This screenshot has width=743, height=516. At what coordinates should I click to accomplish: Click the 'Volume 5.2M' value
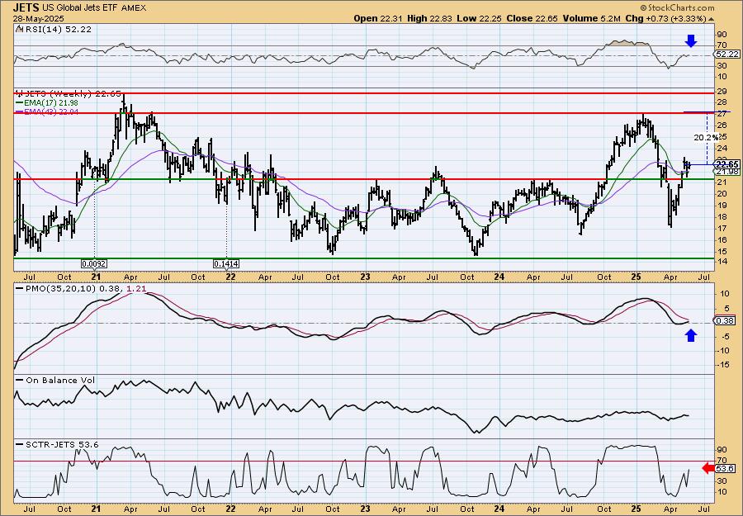pyautogui.click(x=592, y=18)
